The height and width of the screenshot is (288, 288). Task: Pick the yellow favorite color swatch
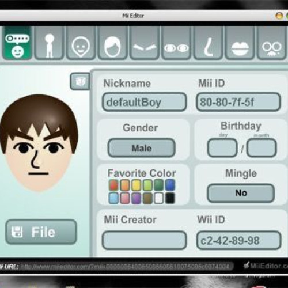136,185
